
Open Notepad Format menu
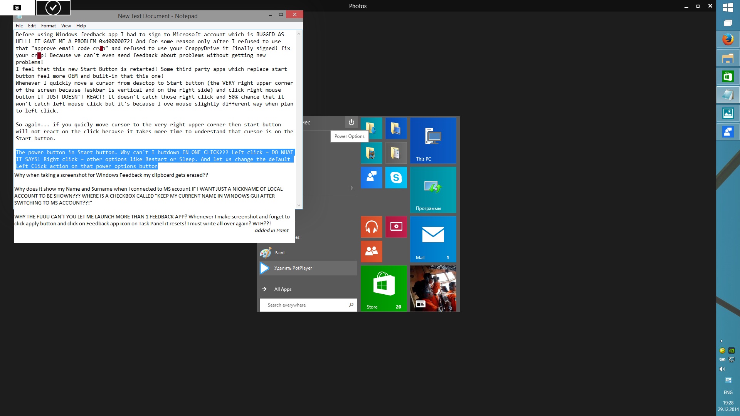tap(49, 26)
